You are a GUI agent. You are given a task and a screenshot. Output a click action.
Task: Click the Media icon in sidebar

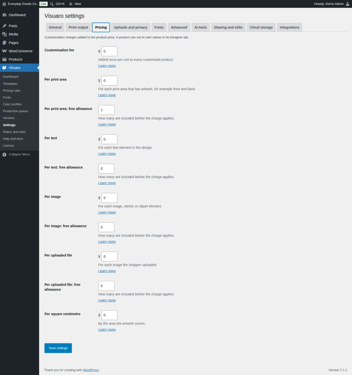coord(4,34)
